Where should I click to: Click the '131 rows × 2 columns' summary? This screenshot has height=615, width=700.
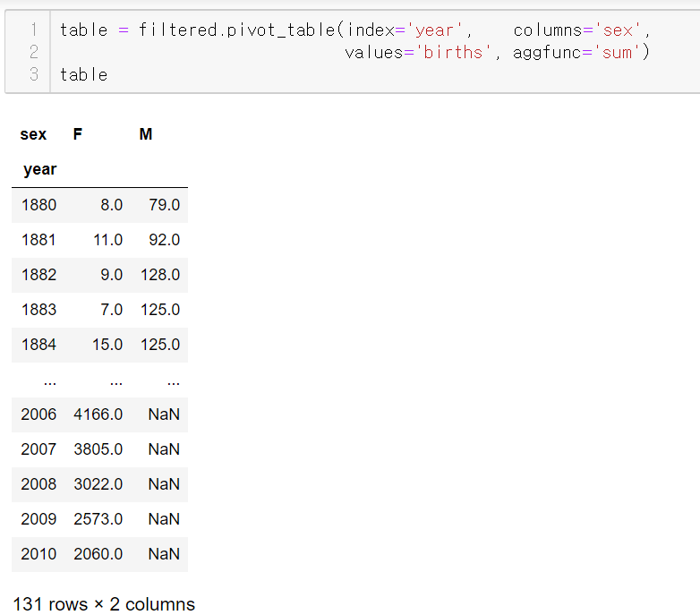tap(104, 604)
